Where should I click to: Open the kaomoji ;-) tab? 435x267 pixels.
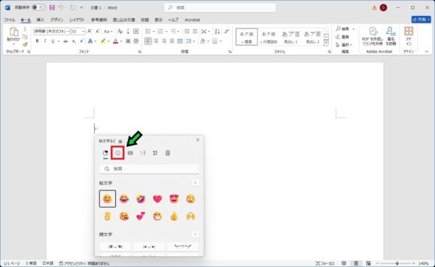[143, 153]
